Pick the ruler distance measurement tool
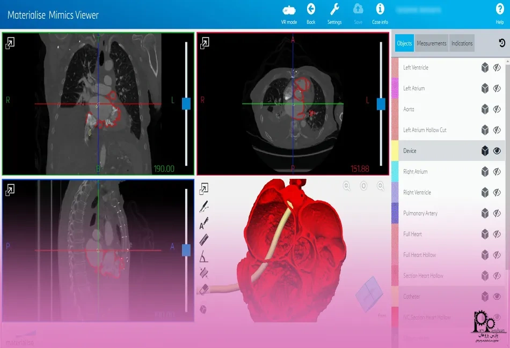The image size is (510, 348). [203, 240]
